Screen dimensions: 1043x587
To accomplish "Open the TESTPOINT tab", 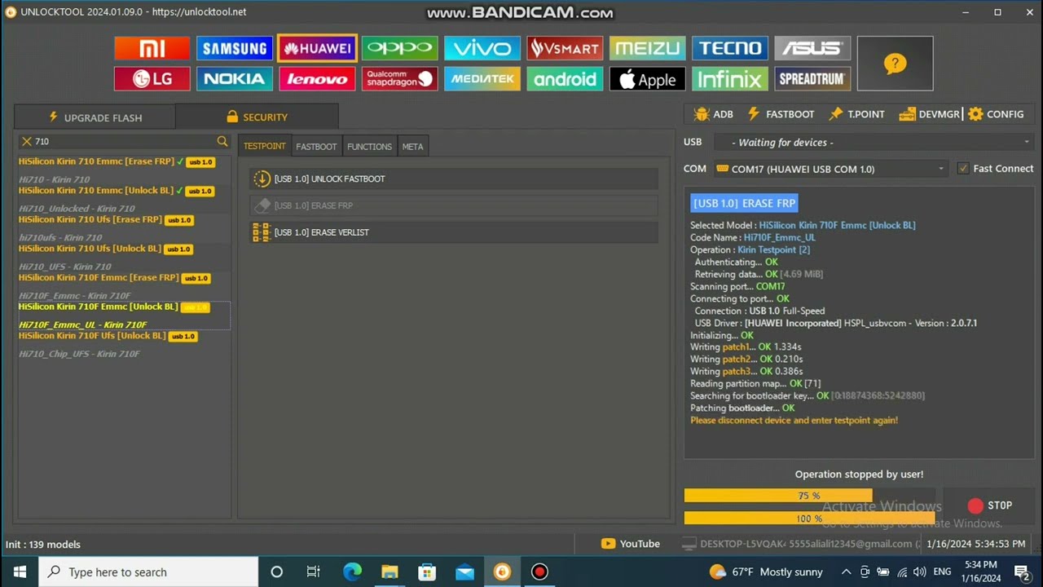I will point(265,146).
